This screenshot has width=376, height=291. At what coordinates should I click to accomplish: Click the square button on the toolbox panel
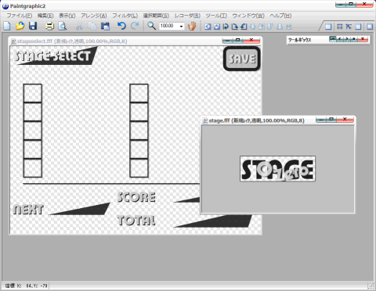[x=354, y=39]
